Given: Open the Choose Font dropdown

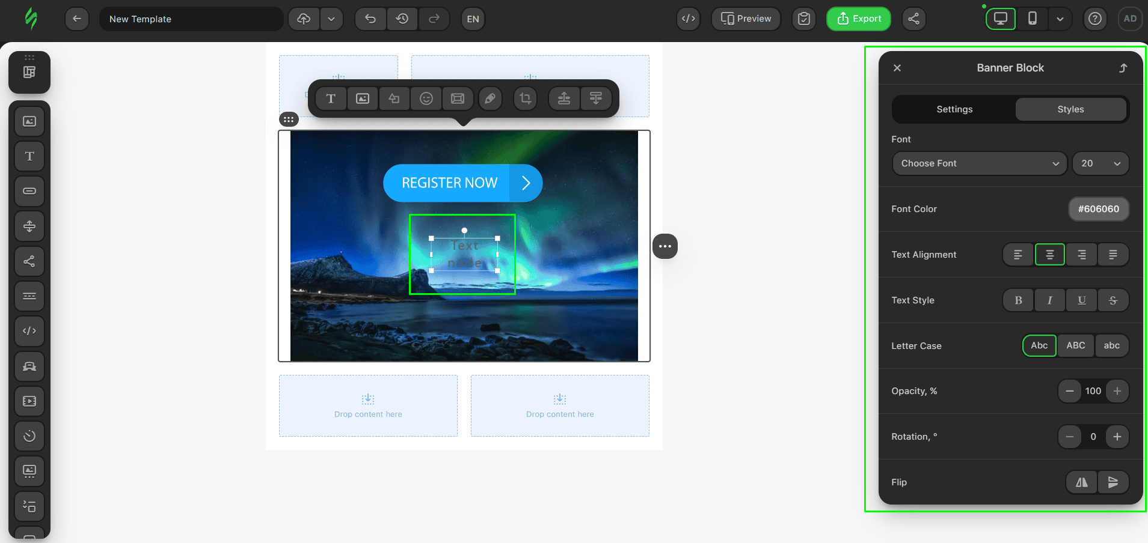Looking at the screenshot, I should click(x=979, y=163).
